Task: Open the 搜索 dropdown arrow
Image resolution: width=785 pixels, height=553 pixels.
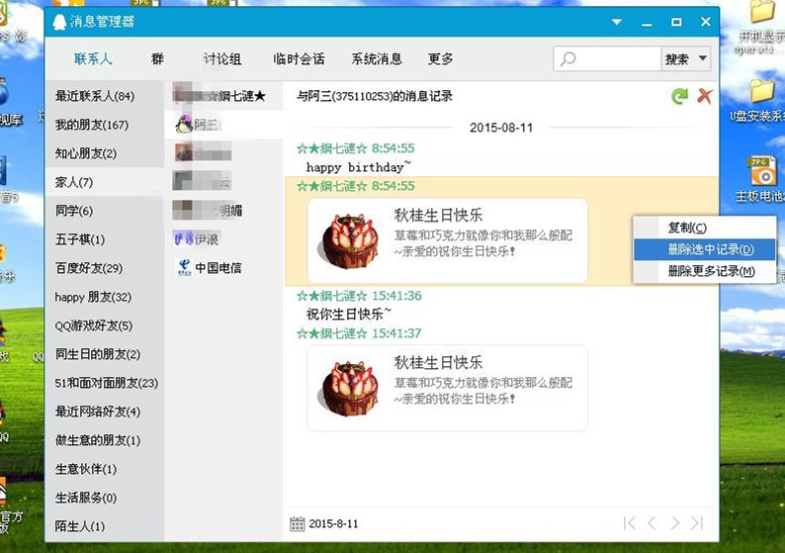Action: [x=703, y=59]
